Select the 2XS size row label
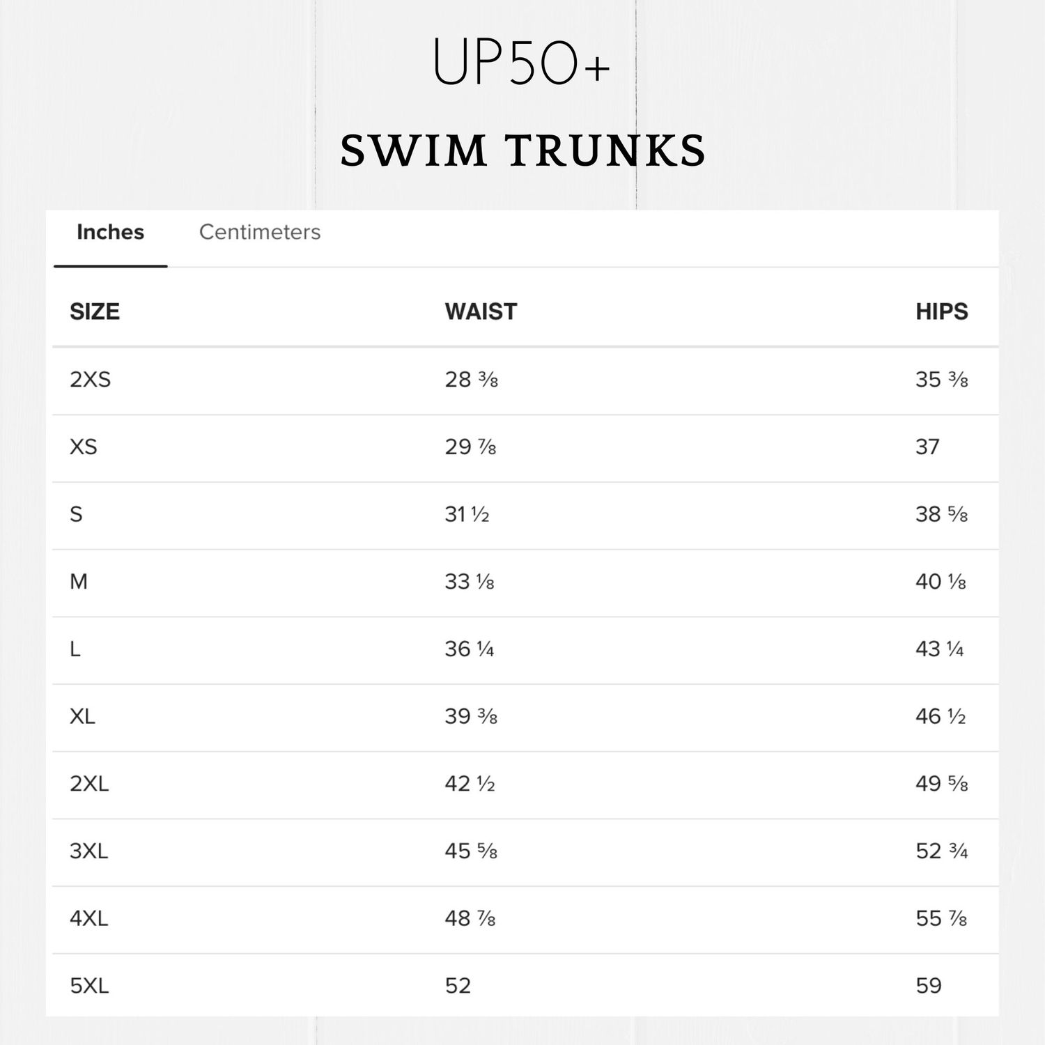1045x1045 pixels. tap(91, 380)
